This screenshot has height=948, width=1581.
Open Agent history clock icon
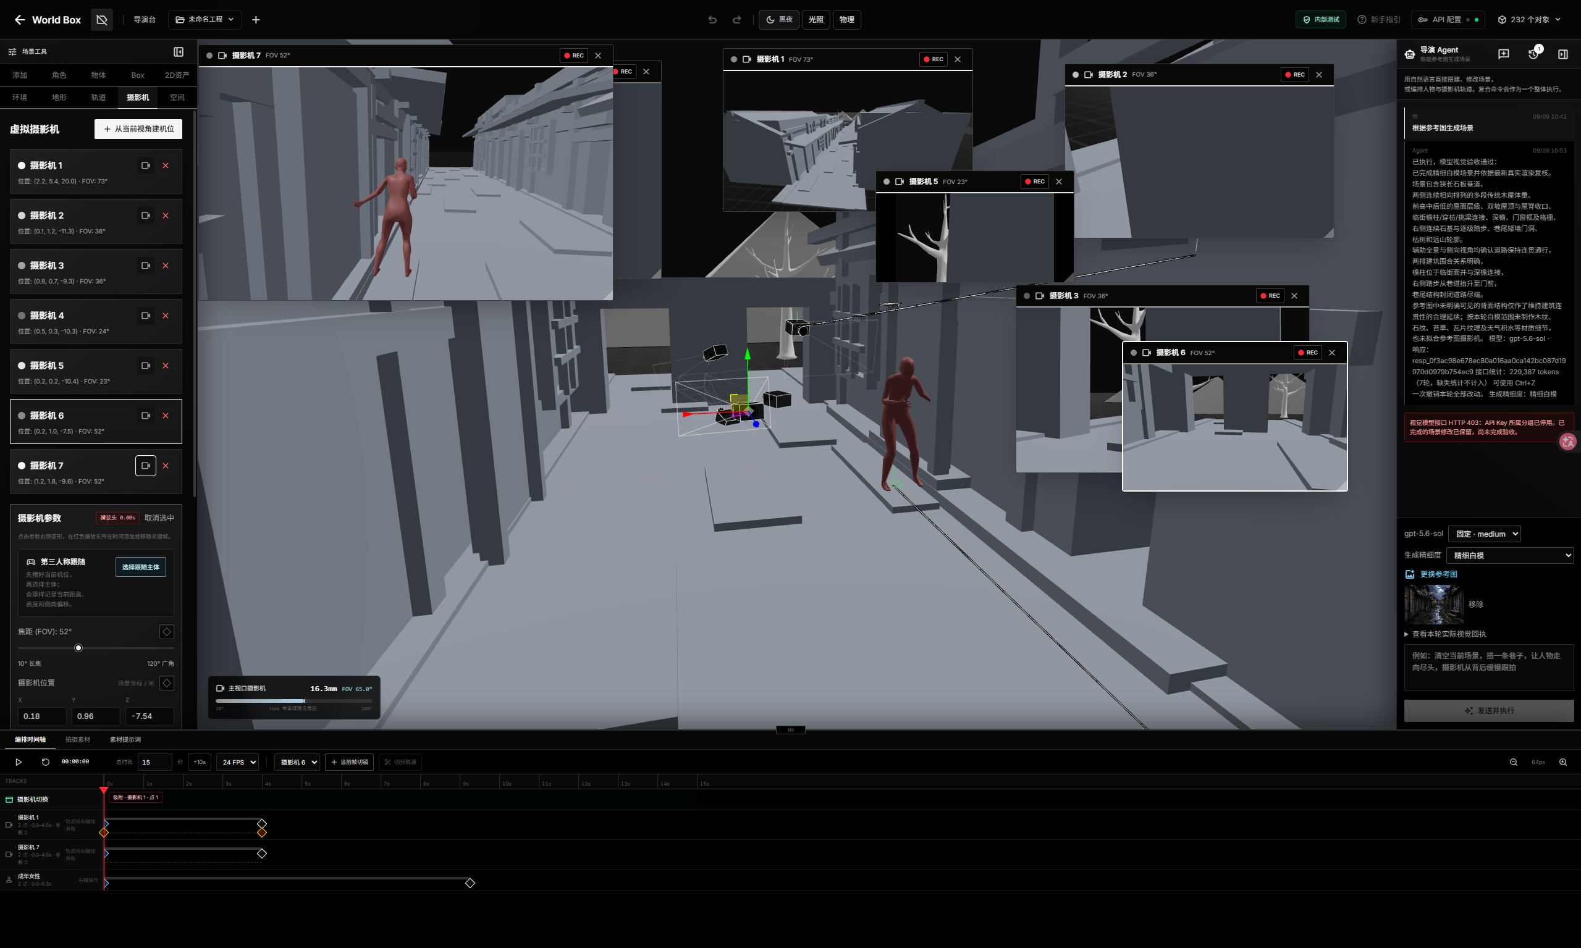point(1533,54)
